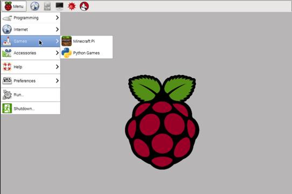Click the Programming category icon
Screen dimensions: 292x194
[7, 18]
